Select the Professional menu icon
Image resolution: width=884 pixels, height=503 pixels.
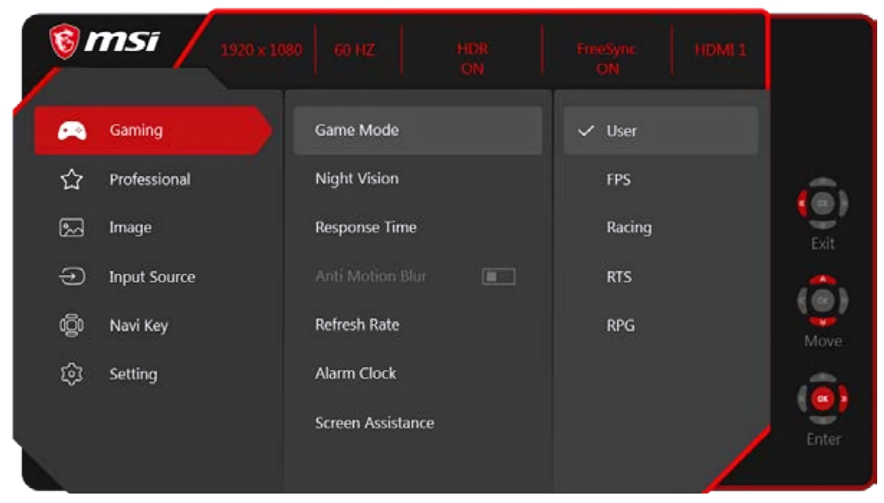coord(72,179)
